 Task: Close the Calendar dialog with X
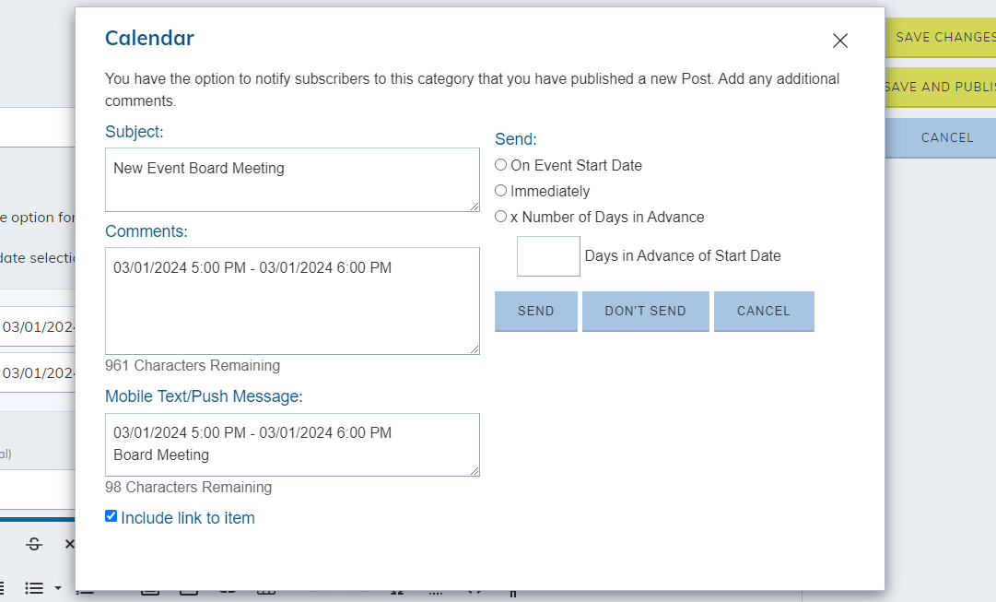[x=839, y=41]
